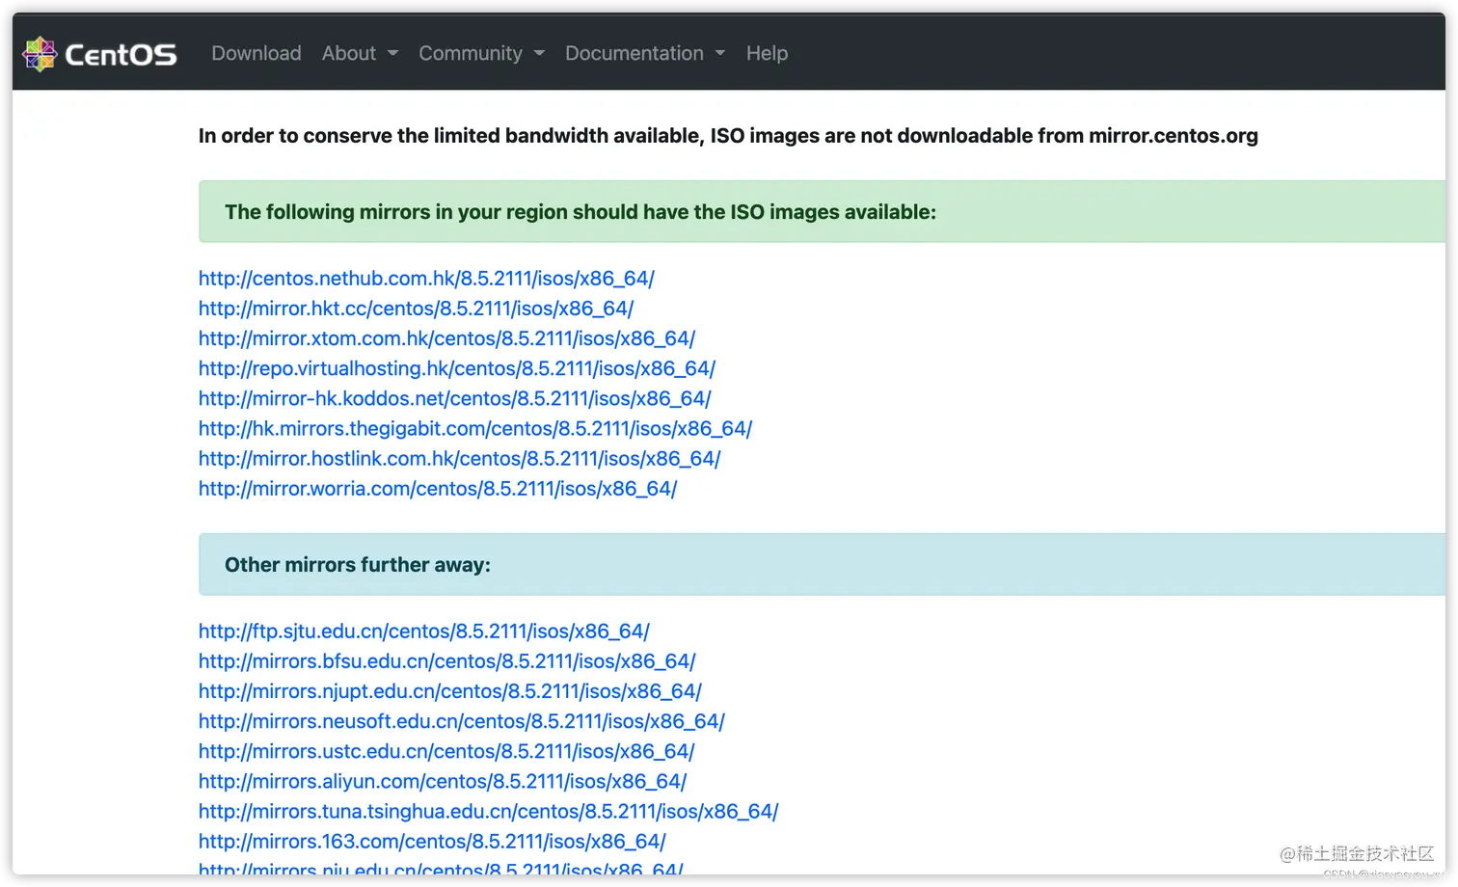Image resolution: width=1458 pixels, height=887 pixels.
Task: Open the ftp.sjtu.edu.cn mirror link
Action: (424, 632)
